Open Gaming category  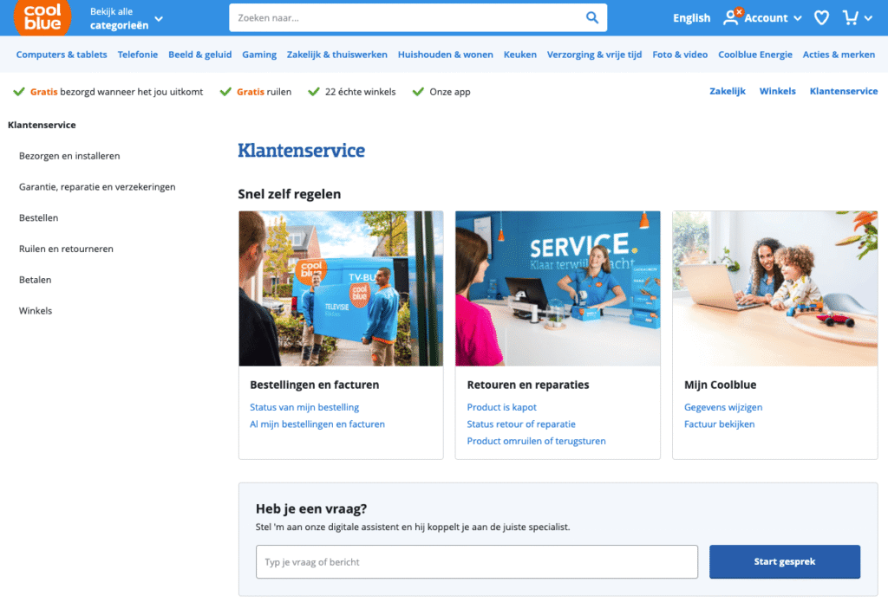pyautogui.click(x=259, y=55)
